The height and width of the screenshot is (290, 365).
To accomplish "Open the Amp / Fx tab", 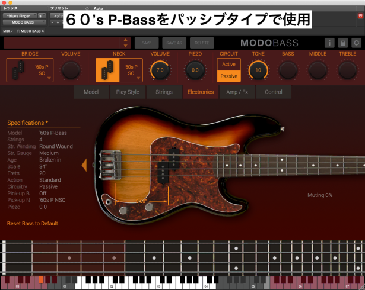I will [237, 92].
